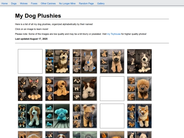Go to the Dogs page
Screen dimensions: 184x138
pyautogui.click(x=14, y=3)
